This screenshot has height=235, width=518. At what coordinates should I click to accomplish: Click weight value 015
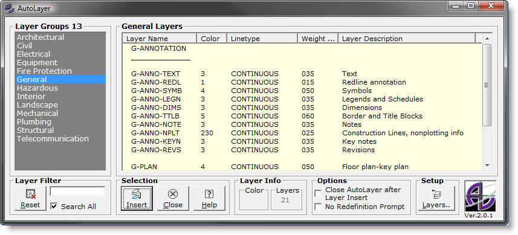pos(308,82)
